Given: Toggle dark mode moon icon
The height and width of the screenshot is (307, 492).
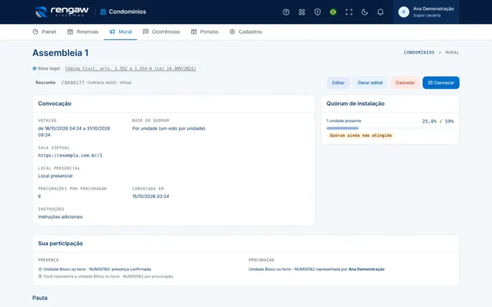Looking at the screenshot, I should [x=365, y=12].
